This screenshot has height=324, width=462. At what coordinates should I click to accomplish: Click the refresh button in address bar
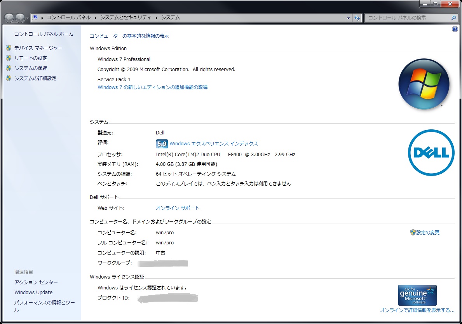(357, 18)
